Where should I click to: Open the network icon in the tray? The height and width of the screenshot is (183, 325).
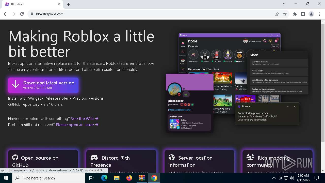286,178
